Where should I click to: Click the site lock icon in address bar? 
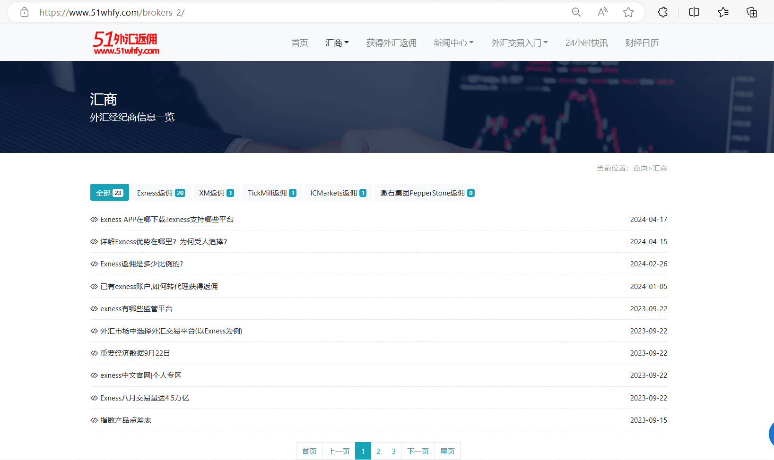point(25,12)
